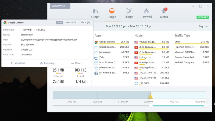Viewport: 215px width, 121px height.
Task: Click the Messenger app icon
Action: pyautogui.click(x=96, y=52)
